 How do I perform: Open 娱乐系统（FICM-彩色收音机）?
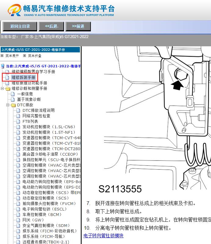pyautogui.click(x=50, y=231)
